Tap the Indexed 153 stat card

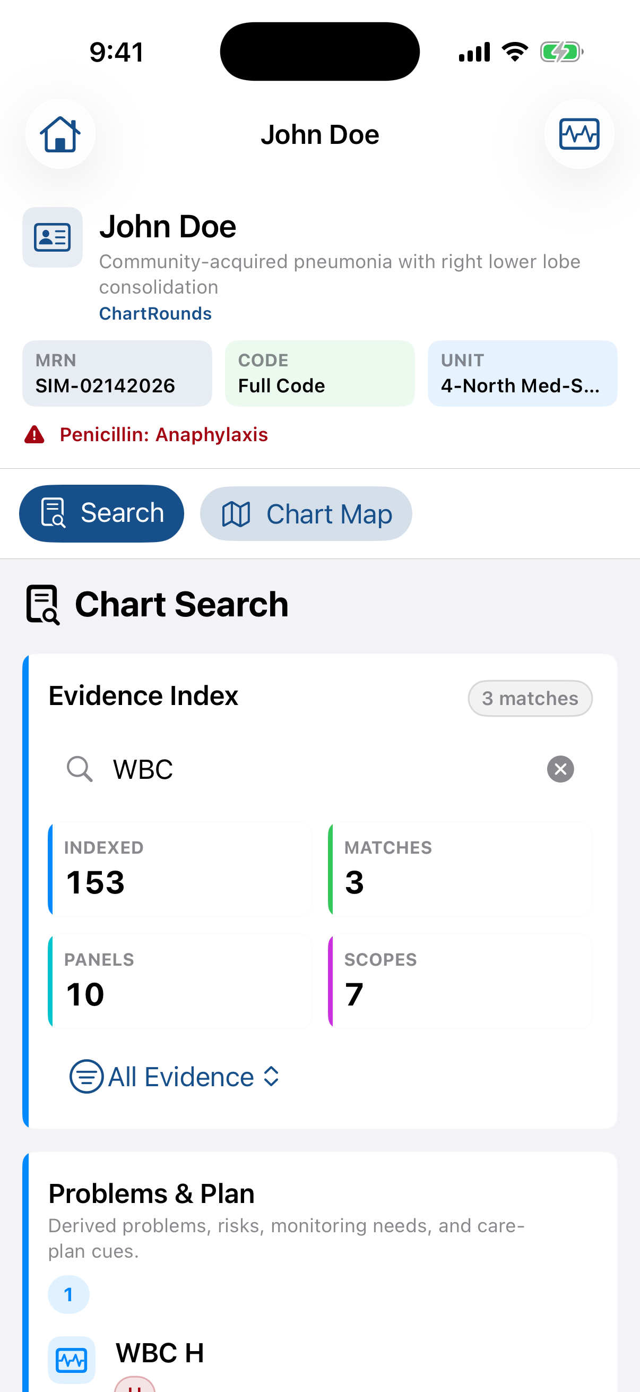180,870
